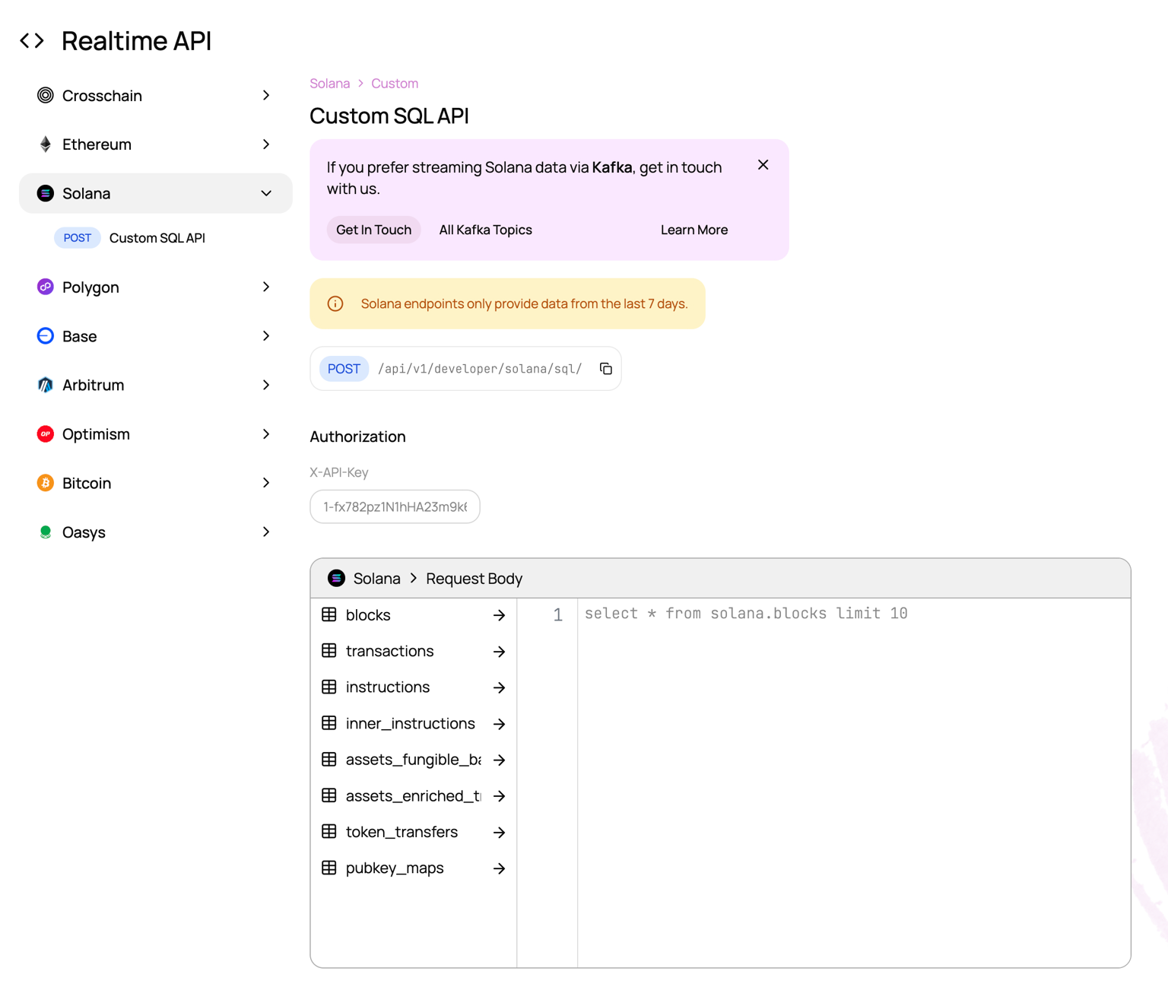The image size is (1168, 984).
Task: Select Optimism in the sidebar
Action: tap(156, 434)
